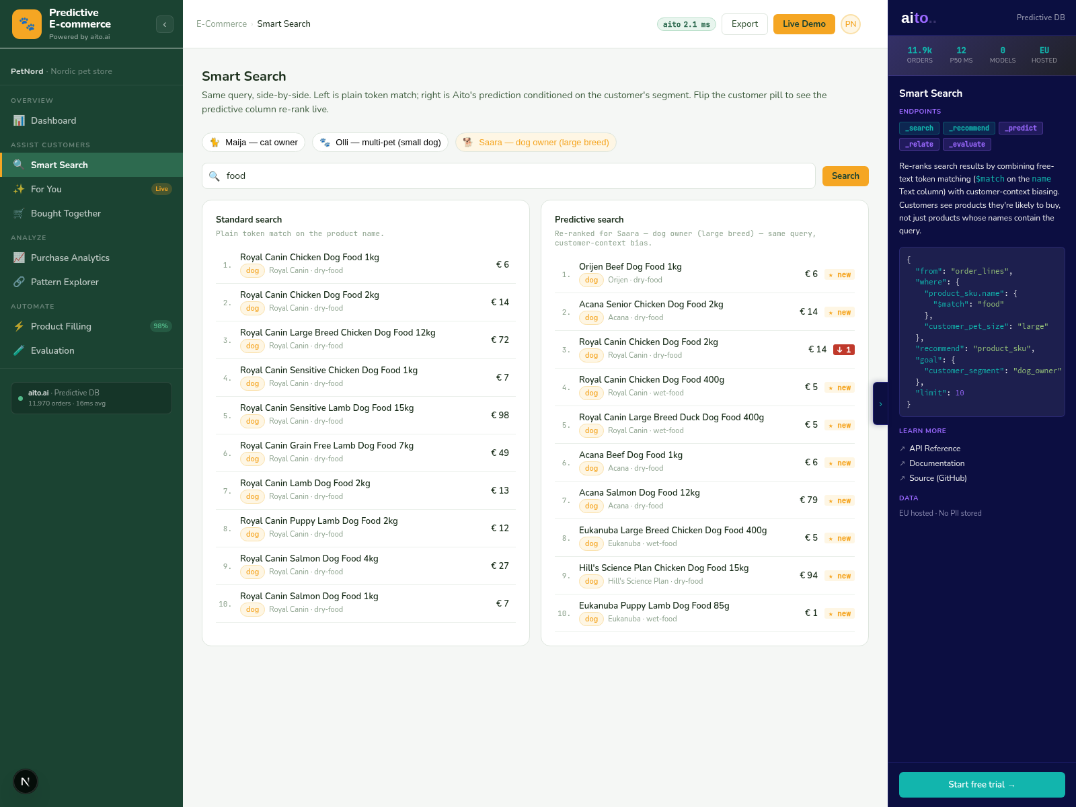This screenshot has height=807, width=1076.
Task: Click the aito 2.1 ms latency badge
Action: click(686, 24)
